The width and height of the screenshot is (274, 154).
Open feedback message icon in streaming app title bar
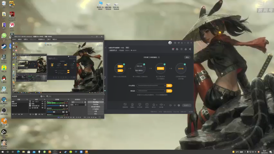click(x=175, y=43)
